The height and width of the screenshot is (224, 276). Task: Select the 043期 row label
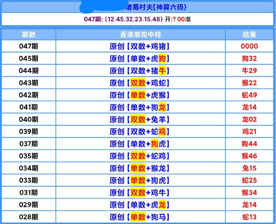29,83
